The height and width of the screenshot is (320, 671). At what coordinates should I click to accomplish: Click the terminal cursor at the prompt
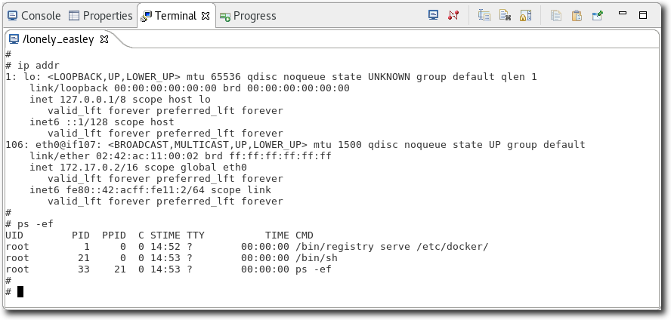pos(20,292)
